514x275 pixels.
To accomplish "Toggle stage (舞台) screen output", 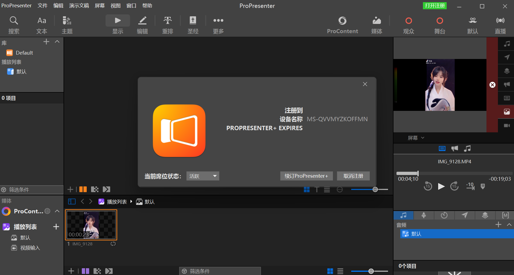I will [x=440, y=25].
